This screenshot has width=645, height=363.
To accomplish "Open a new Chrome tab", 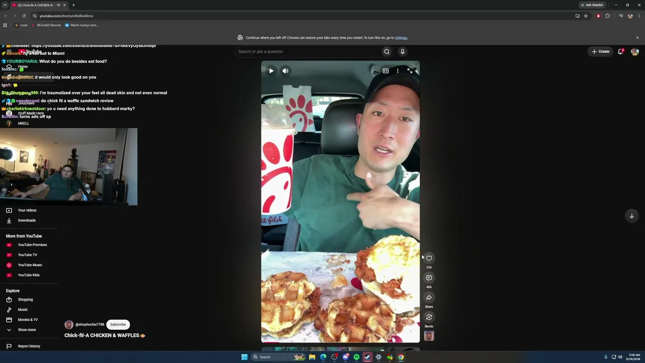I will 73,5.
